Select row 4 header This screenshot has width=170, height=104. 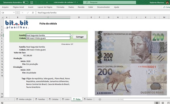tap(2, 35)
